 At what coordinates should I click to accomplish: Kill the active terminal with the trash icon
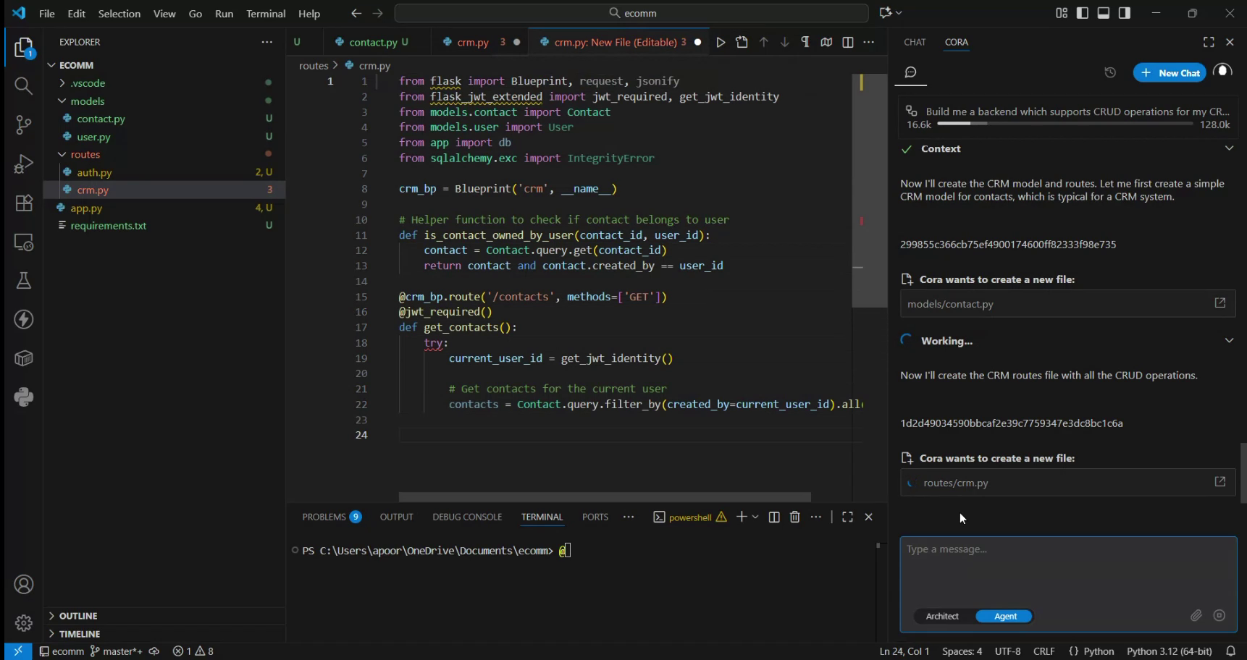coord(794,517)
